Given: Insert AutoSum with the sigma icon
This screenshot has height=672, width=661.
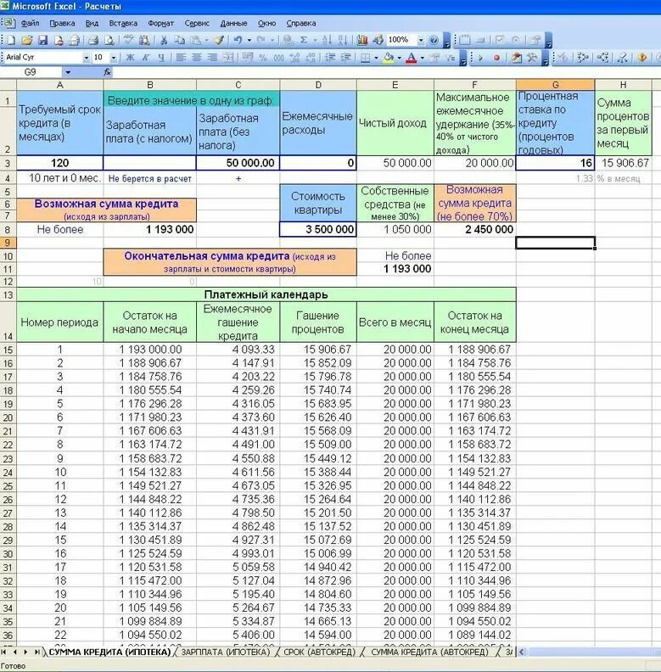Looking at the screenshot, I should coord(304,40).
